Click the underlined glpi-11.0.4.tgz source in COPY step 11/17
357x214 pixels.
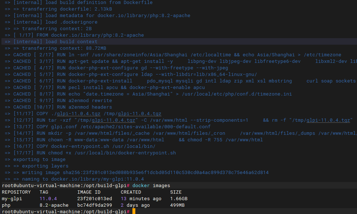click(x=79, y=113)
